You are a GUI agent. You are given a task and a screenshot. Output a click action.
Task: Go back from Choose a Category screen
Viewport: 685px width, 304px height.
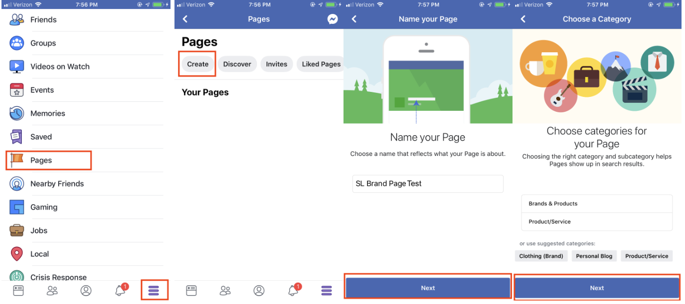click(x=523, y=19)
